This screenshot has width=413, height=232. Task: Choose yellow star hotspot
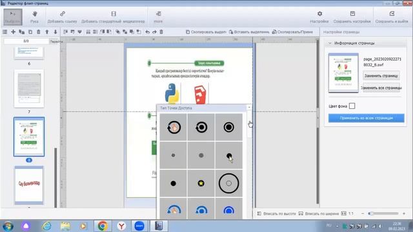(201, 183)
